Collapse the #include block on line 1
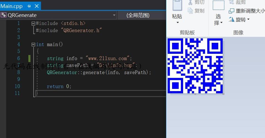This screenshot has width=265, height=138. pyautogui.click(x=33, y=24)
